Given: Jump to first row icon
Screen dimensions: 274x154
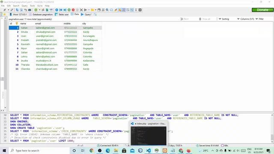Looking at the screenshot, I should (61, 10).
